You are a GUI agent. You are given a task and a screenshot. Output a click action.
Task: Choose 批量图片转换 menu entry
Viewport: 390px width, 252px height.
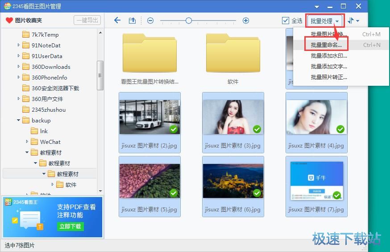(x=341, y=34)
